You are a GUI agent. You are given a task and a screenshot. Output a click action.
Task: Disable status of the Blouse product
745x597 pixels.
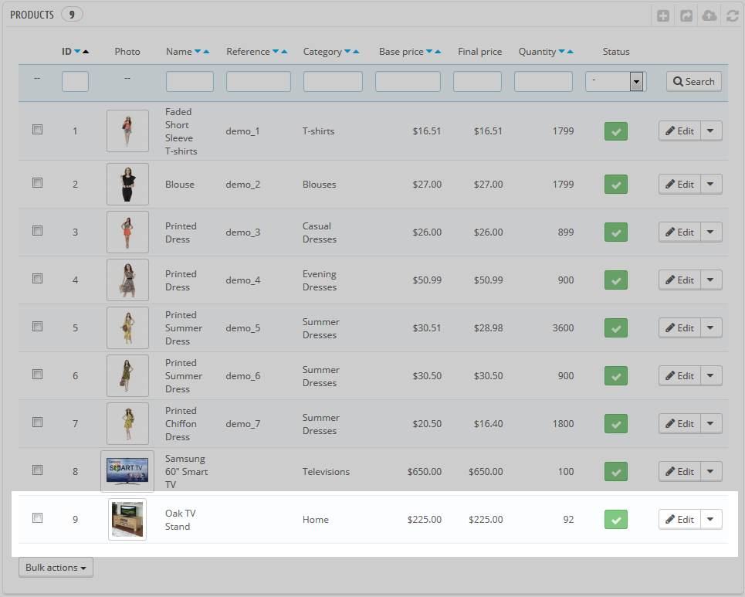click(615, 185)
